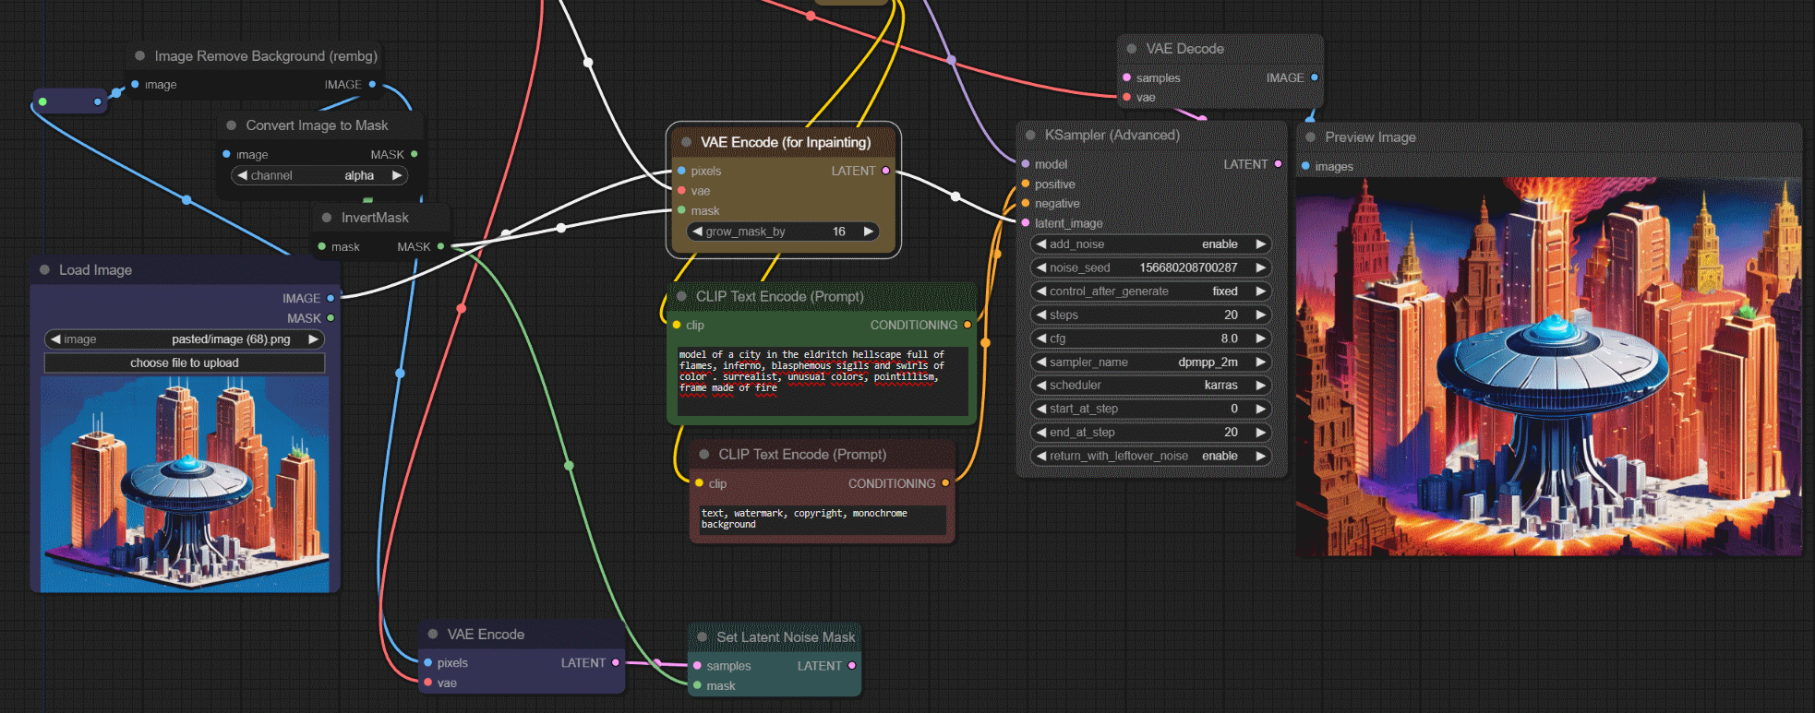Click the negative prompt text box with 'text, watermark'
Viewport: 1815px width, 713px height.
pos(822,519)
